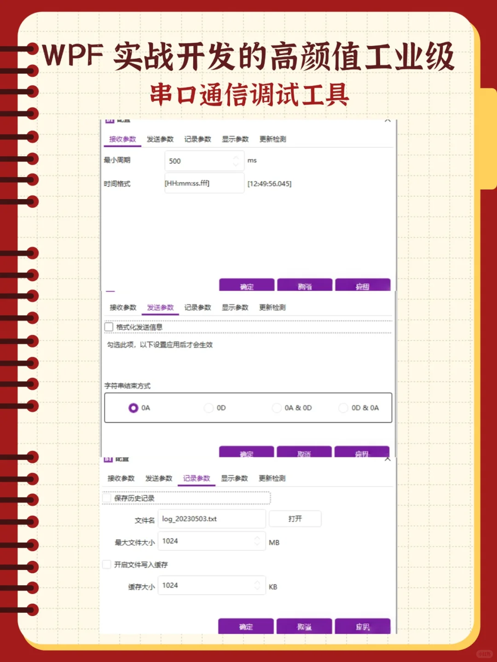Select the 0D line ending radio button
The image size is (497, 662).
[209, 408]
